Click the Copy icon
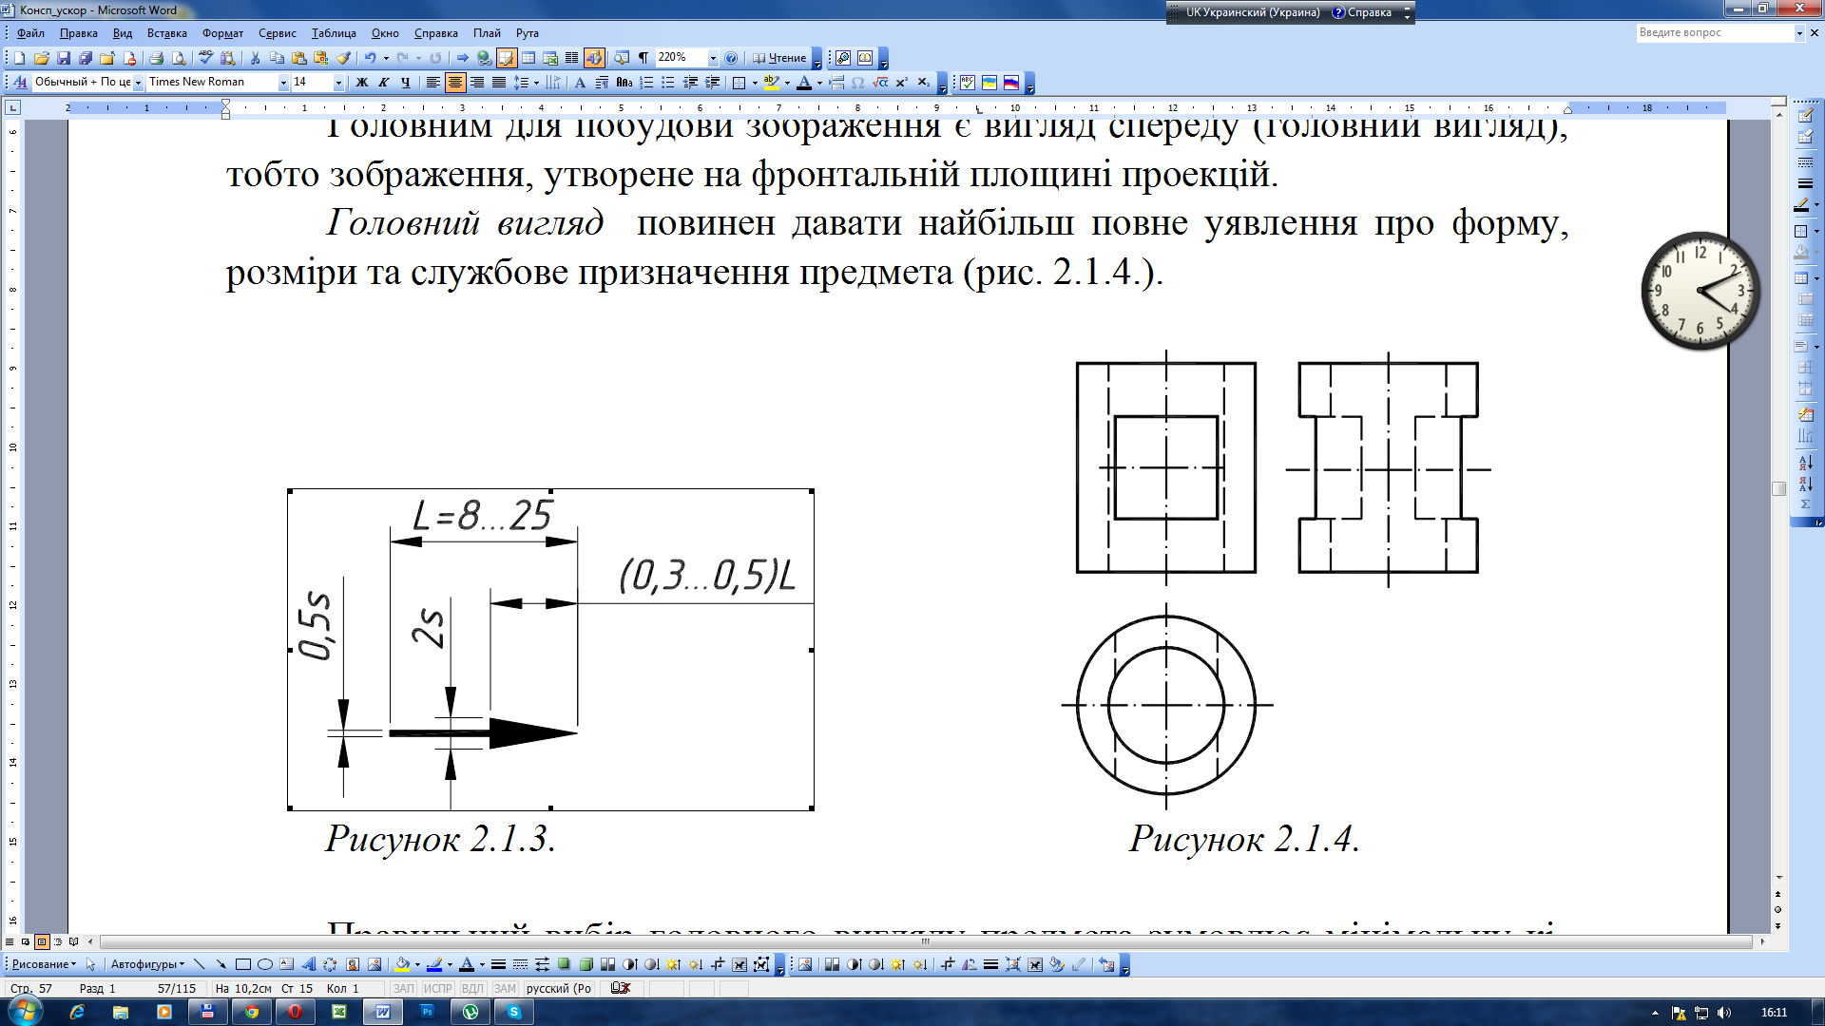 pyautogui.click(x=277, y=58)
